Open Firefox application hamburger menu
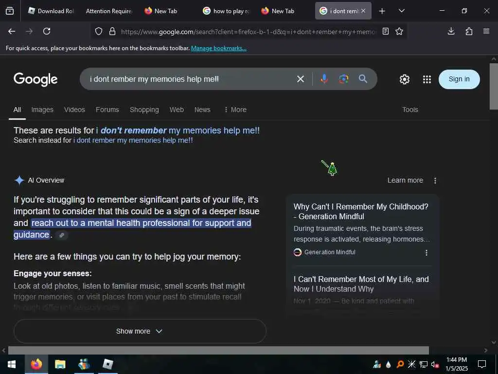The image size is (498, 374). tap(486, 31)
